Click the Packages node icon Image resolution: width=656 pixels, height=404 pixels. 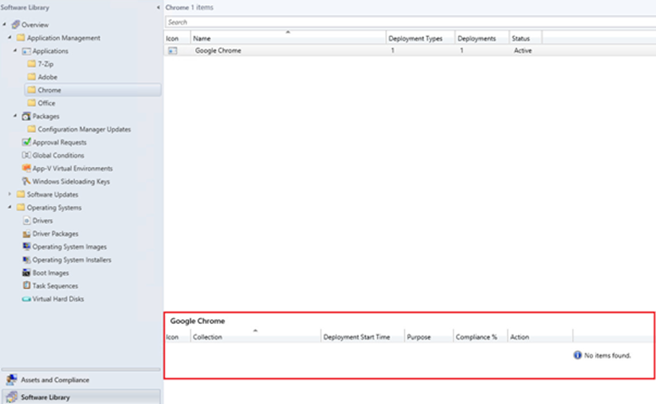pos(26,116)
